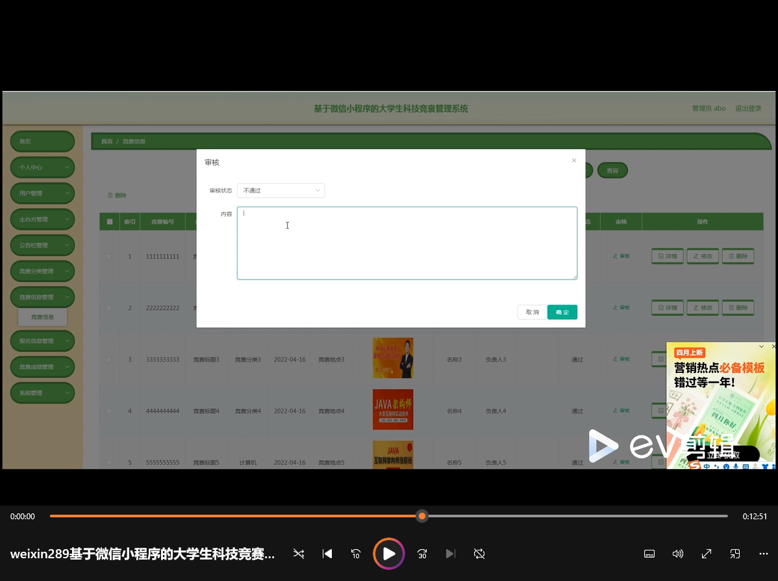This screenshot has width=778, height=581.
Task: Check the row 1 checkbox for 1111111111
Action: click(109, 256)
